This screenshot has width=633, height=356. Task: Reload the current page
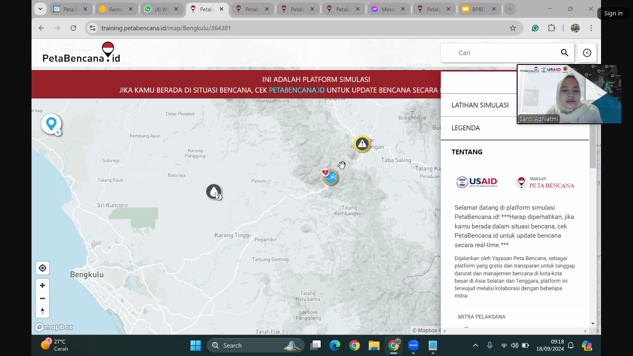[x=73, y=28]
